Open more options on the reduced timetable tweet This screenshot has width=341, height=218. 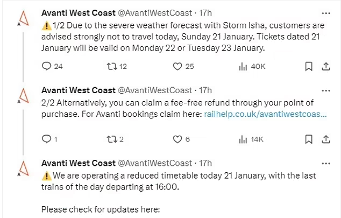[325, 163]
